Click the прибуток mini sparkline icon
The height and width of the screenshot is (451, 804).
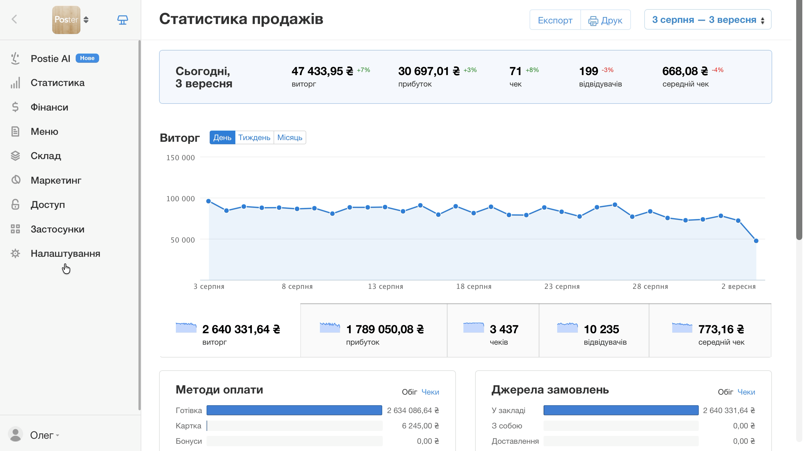(x=330, y=327)
